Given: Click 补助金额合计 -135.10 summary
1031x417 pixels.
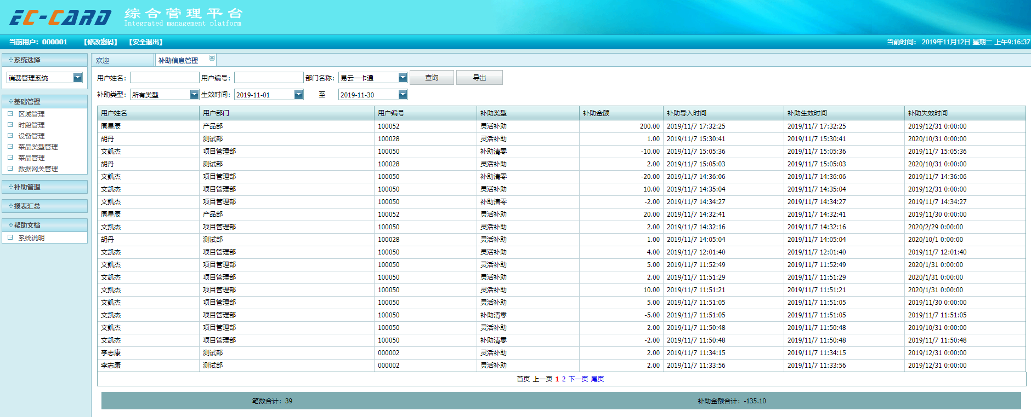Looking at the screenshot, I should pyautogui.click(x=732, y=401).
